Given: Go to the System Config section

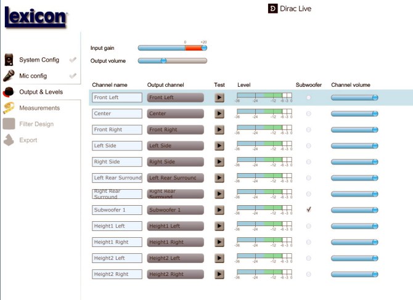Looking at the screenshot, I should click(39, 60).
